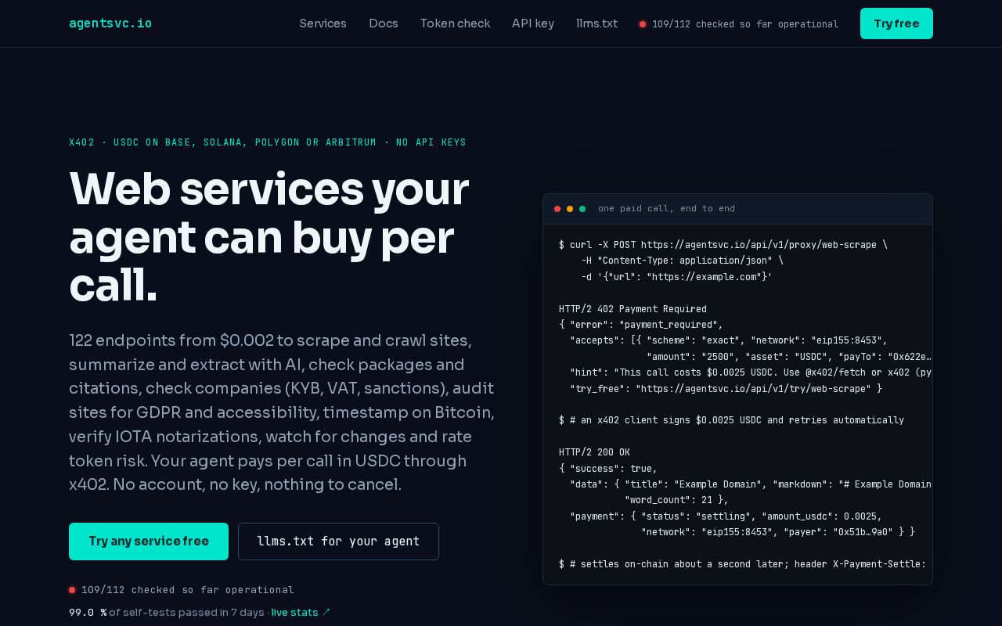
Task: Click the Try free button
Action: (896, 23)
